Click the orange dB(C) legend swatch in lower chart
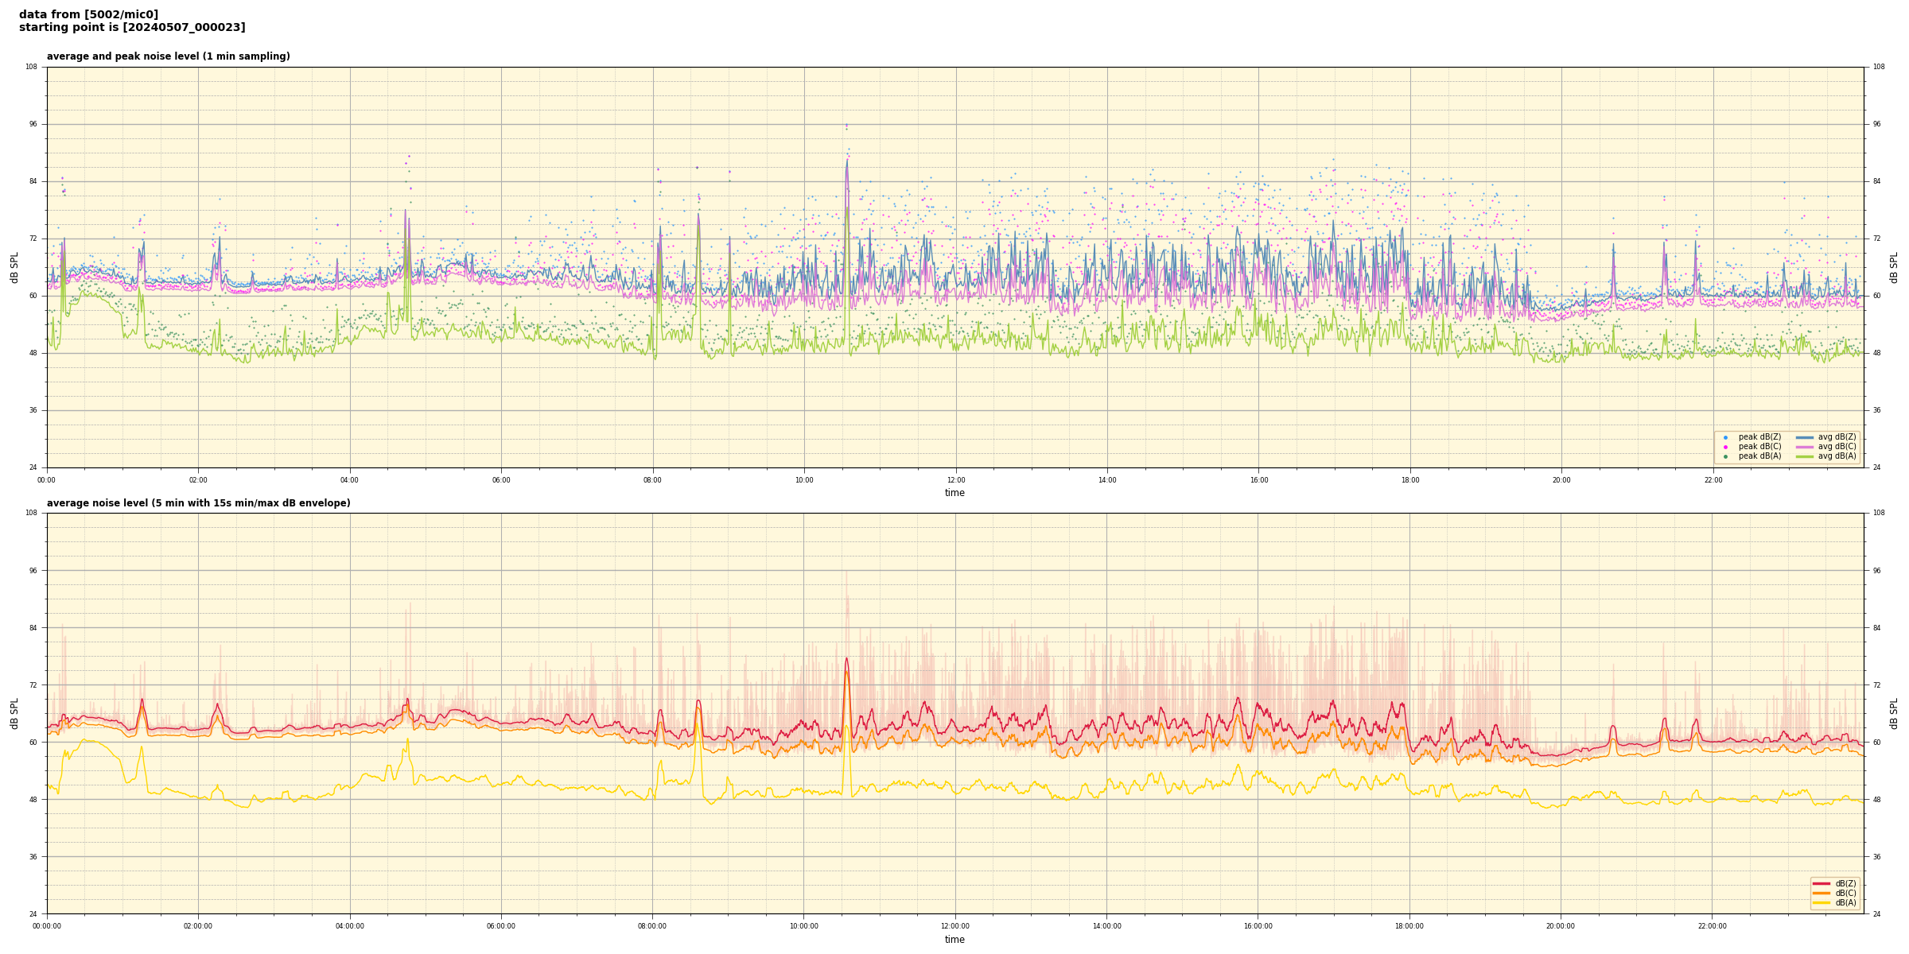The width and height of the screenshot is (1909, 954). pos(1821,893)
